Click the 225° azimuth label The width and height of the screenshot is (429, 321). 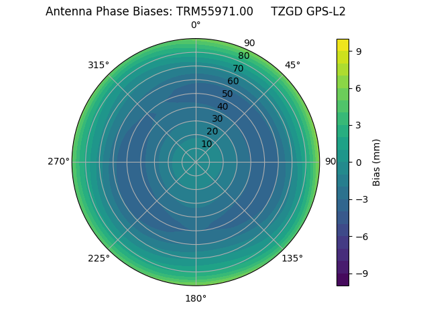(x=99, y=259)
